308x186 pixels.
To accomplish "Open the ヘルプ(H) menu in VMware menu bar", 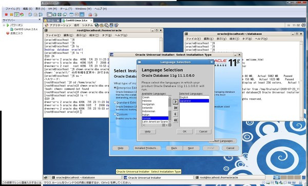I will click(x=101, y=9).
